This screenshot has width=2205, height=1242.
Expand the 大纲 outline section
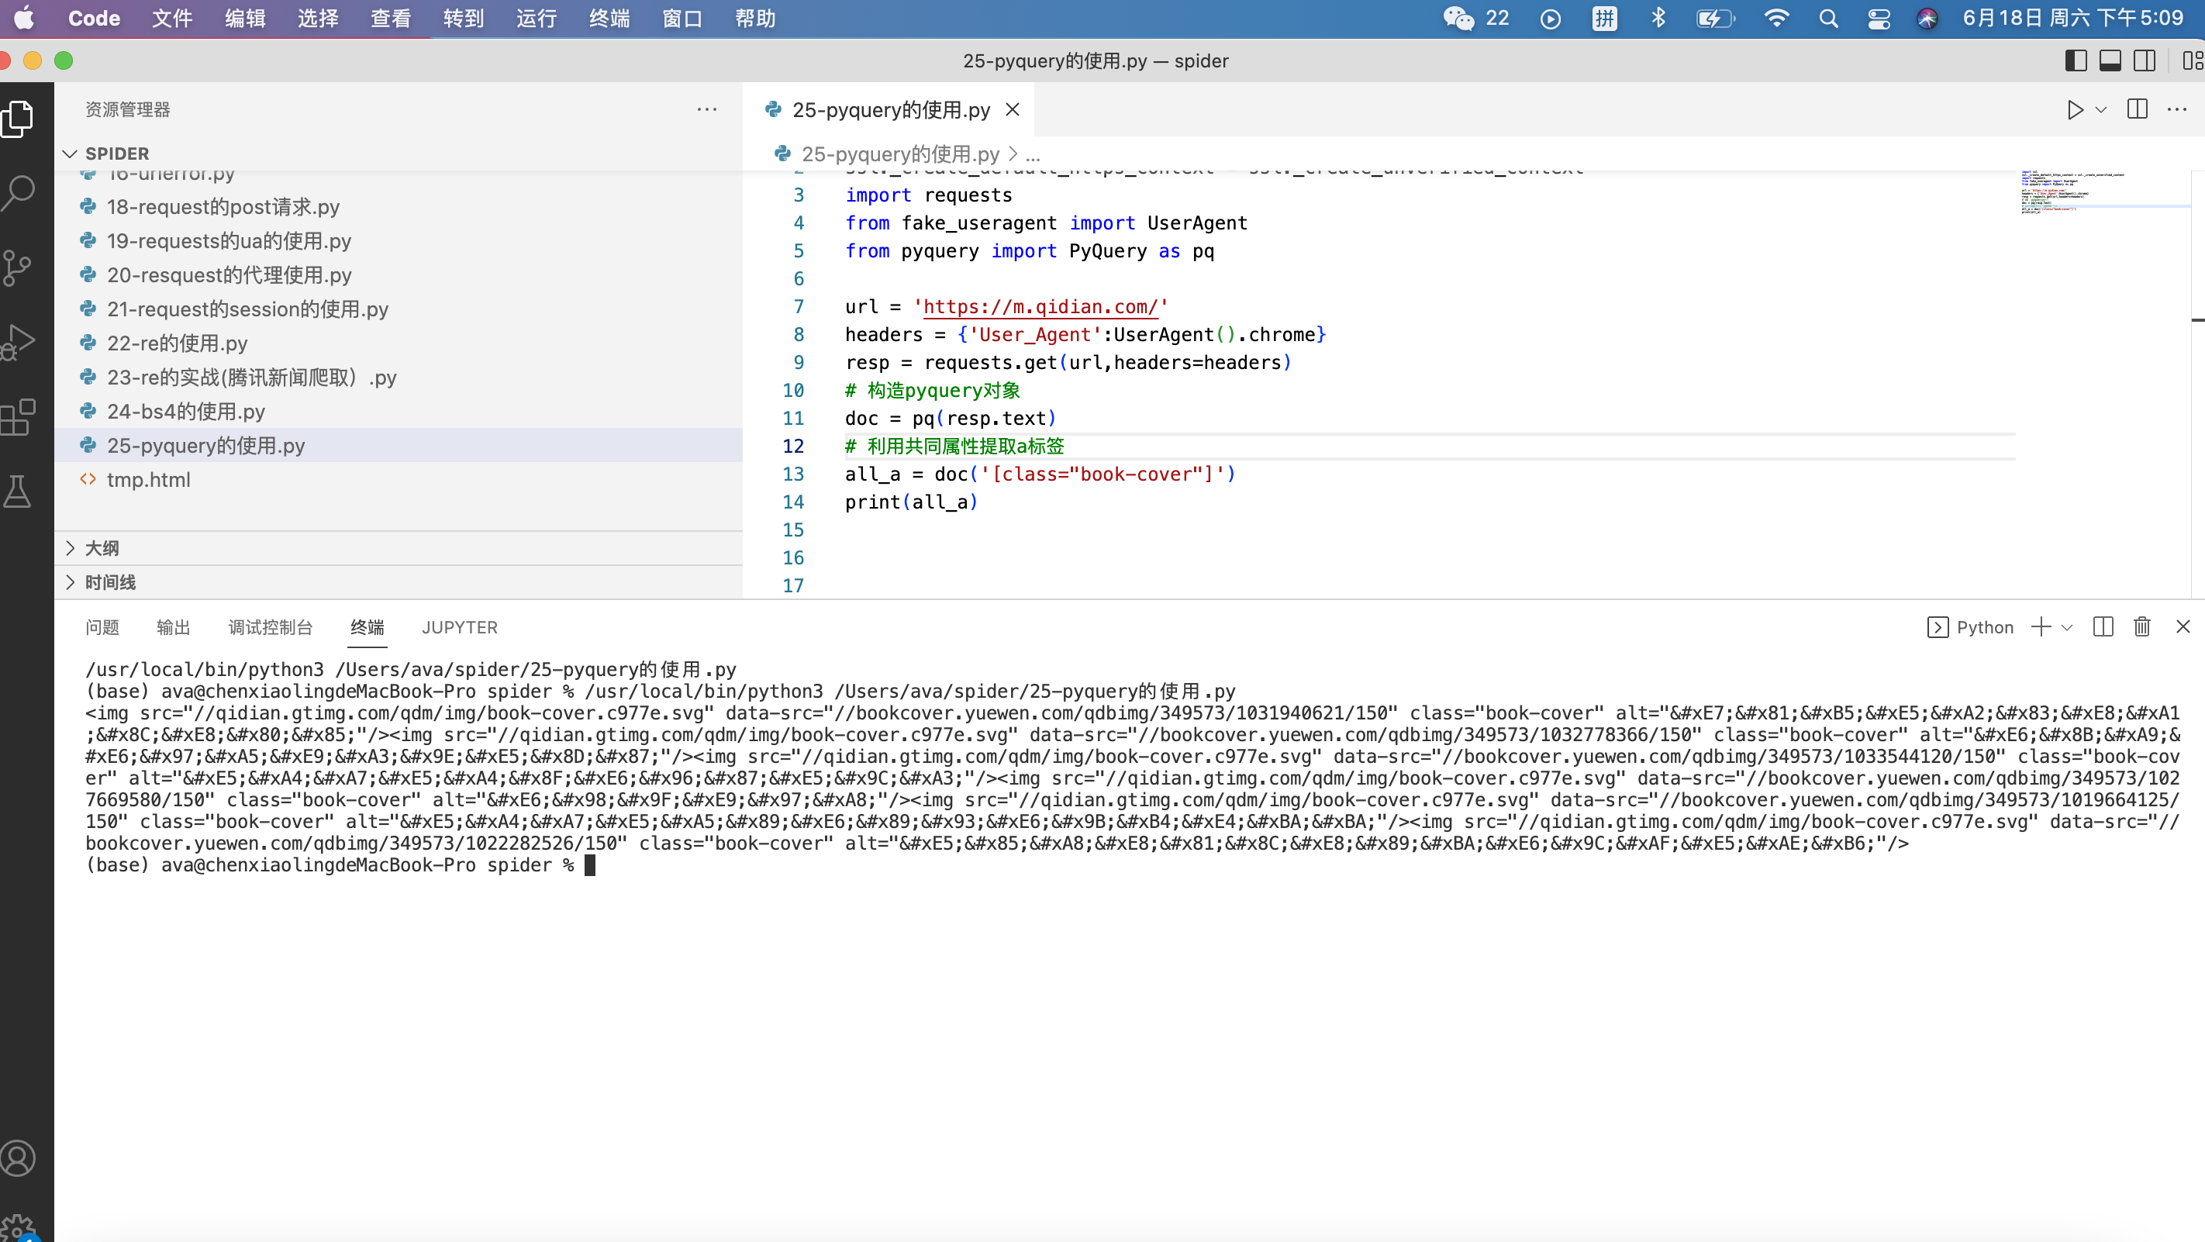coord(399,549)
